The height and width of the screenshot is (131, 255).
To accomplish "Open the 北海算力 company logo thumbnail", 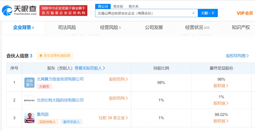I will pos(29,83).
